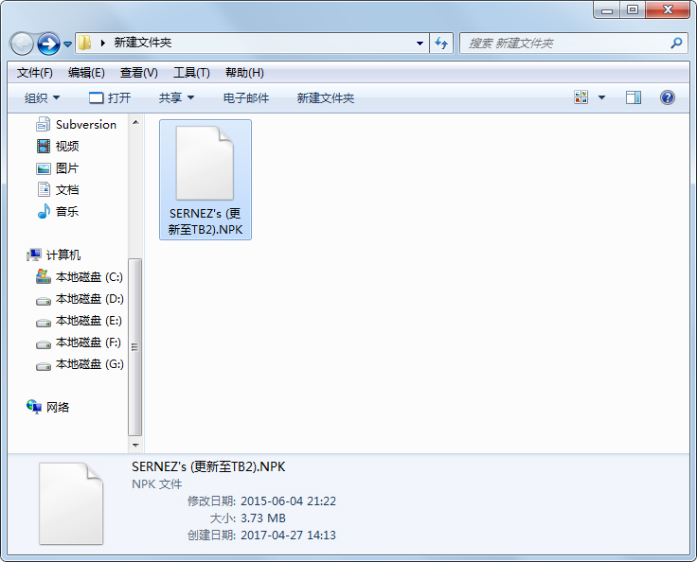
Task: Focus the search 新建文件夹 box
Action: click(574, 44)
